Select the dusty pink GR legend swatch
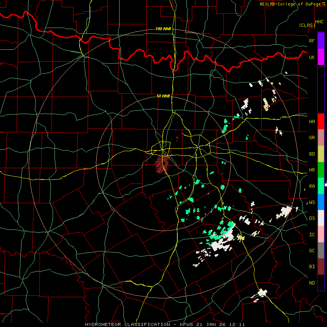 click(321, 138)
